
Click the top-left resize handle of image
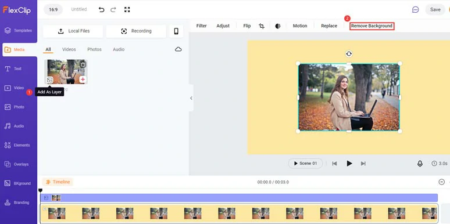(x=298, y=63)
